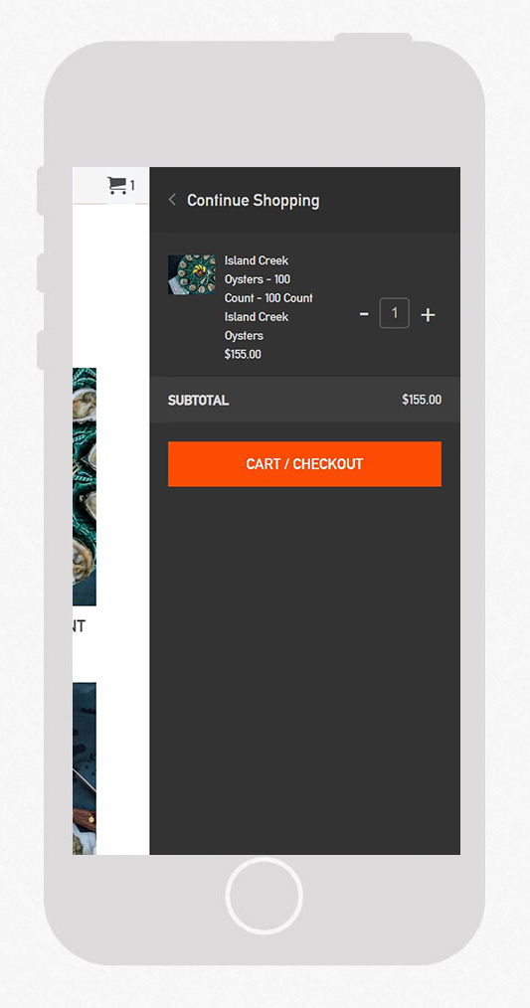530x1008 pixels.
Task: Click the $155.00 item price in cart
Action: (x=243, y=354)
